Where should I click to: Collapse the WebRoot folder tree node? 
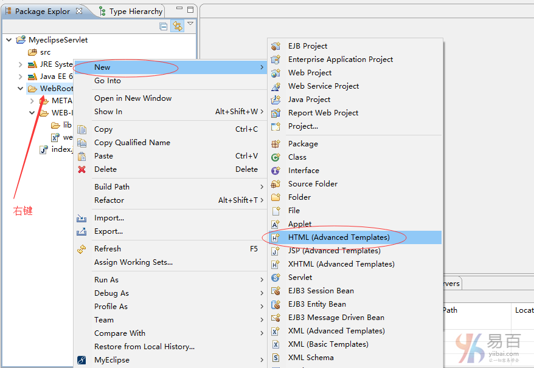pos(20,89)
